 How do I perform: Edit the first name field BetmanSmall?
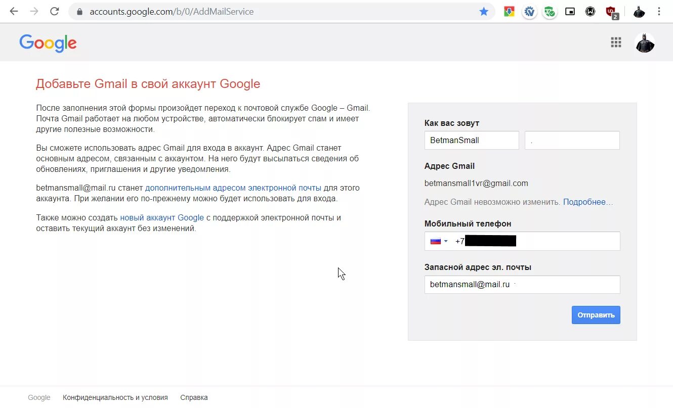[472, 140]
